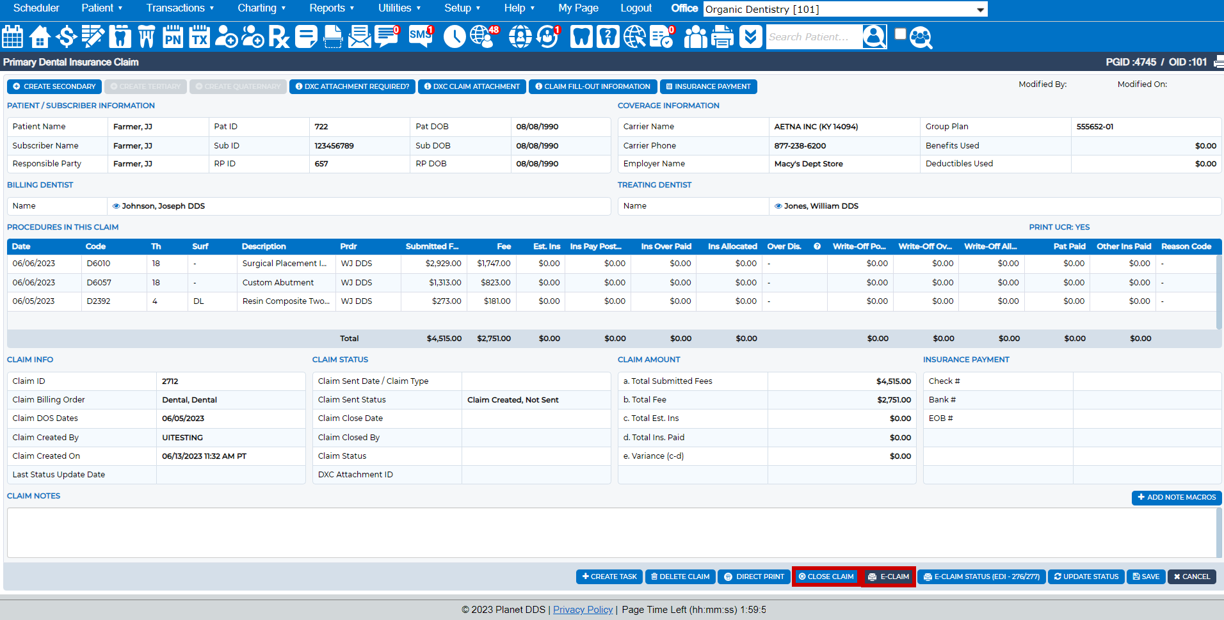Click Direct Print button

753,576
